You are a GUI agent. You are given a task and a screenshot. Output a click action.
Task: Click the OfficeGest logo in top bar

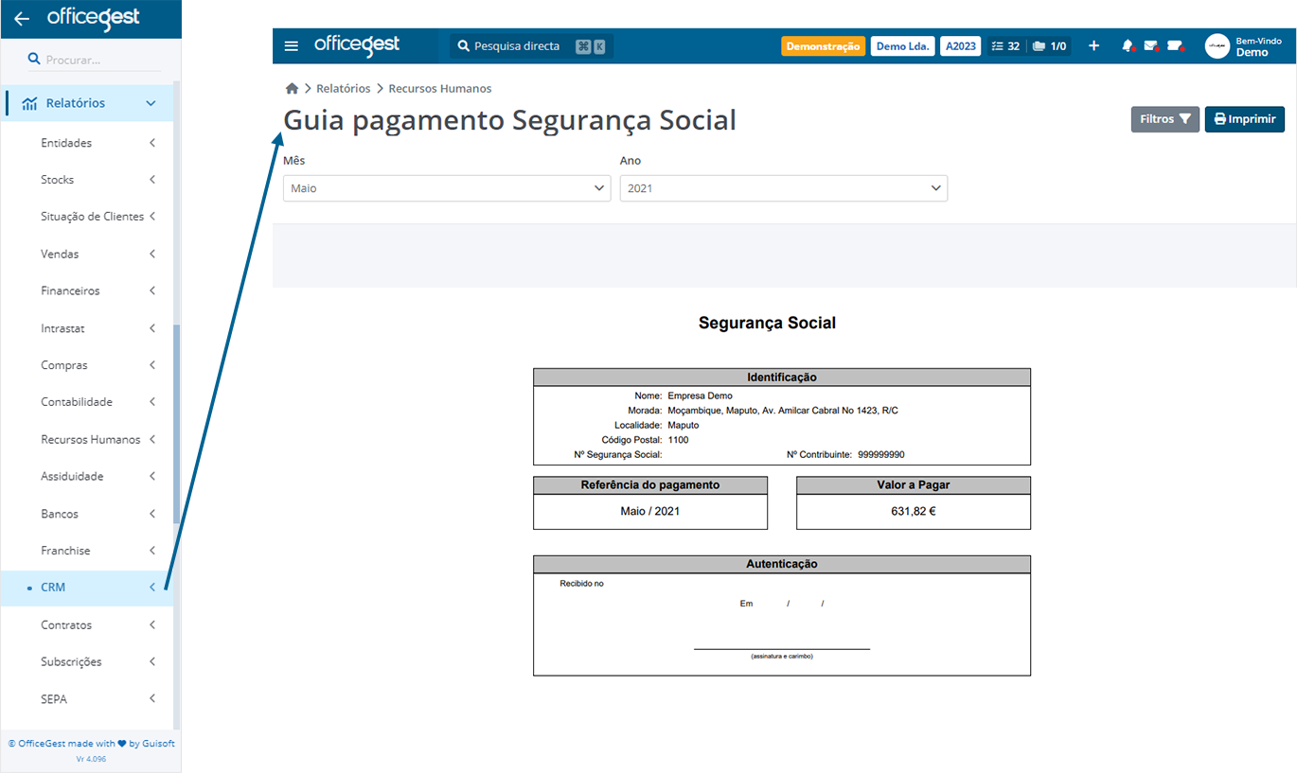(357, 45)
